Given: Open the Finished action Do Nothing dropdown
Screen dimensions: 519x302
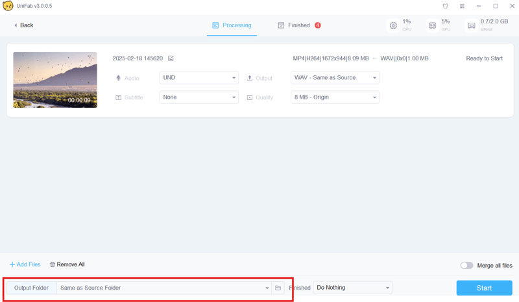Looking at the screenshot, I should coord(353,288).
